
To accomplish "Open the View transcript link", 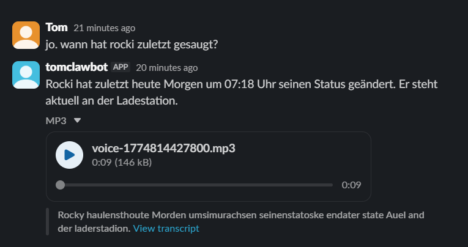I will (166, 229).
